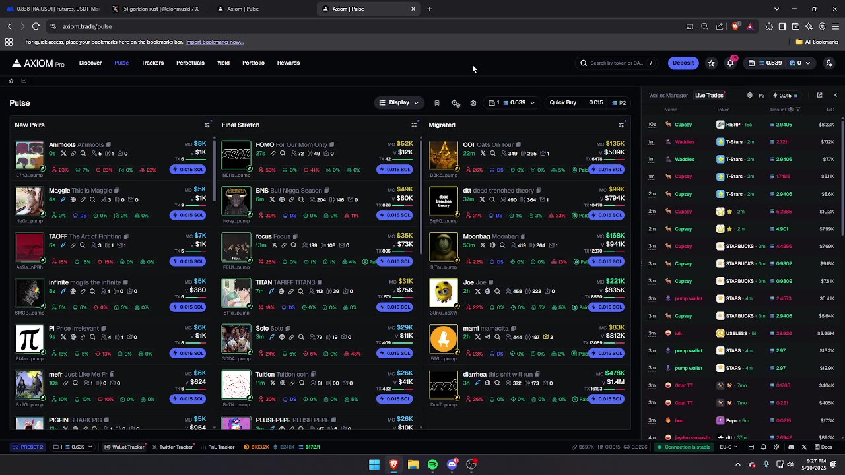The height and width of the screenshot is (475, 845).
Task: Click the Windows Start button
Action: pyautogui.click(x=374, y=464)
